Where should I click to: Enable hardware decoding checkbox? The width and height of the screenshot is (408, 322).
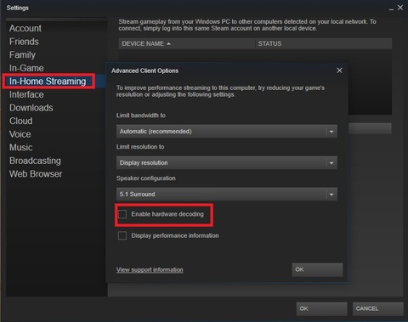click(122, 214)
